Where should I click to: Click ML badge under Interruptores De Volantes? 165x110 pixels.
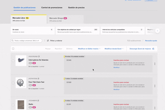(x=30, y=63)
